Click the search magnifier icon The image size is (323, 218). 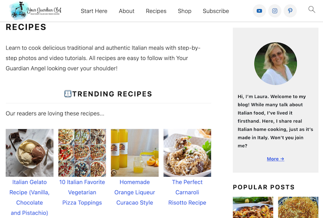point(311,10)
